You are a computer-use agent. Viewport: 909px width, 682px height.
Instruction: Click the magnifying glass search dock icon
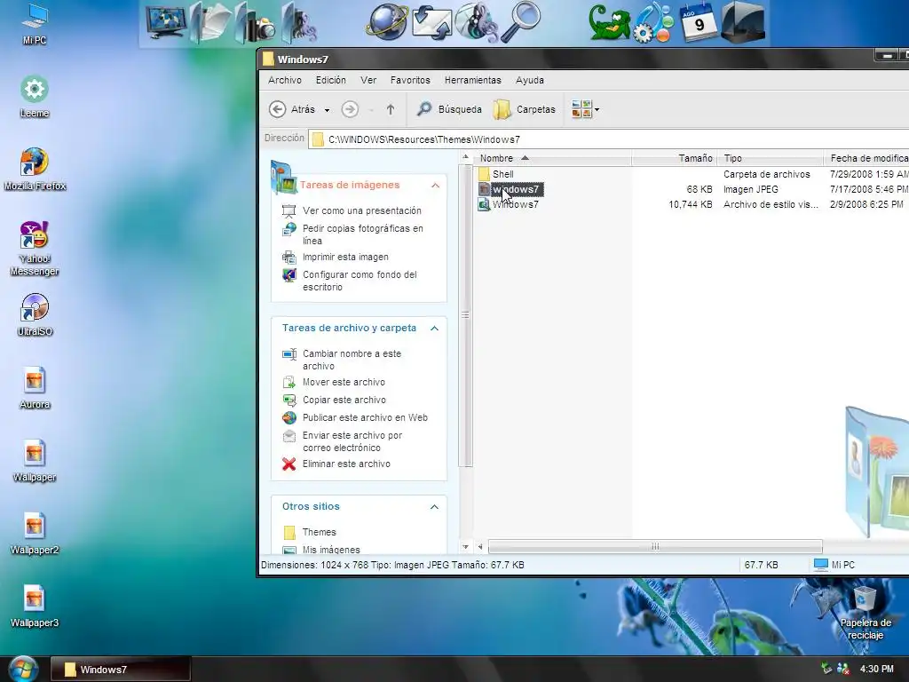pos(520,22)
